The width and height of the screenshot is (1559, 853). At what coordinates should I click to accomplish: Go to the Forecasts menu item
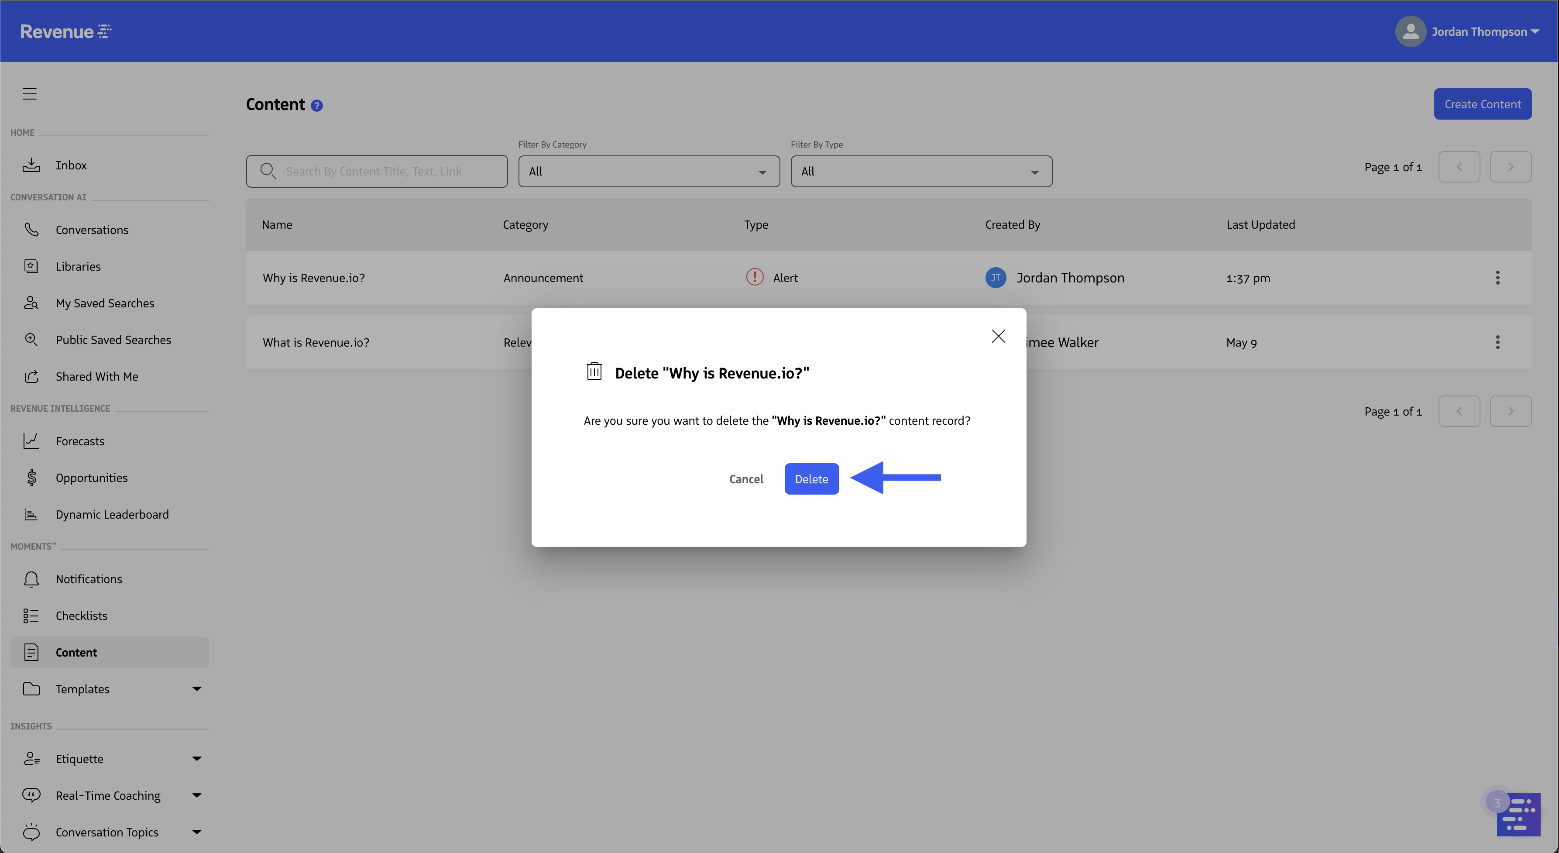coord(110,441)
